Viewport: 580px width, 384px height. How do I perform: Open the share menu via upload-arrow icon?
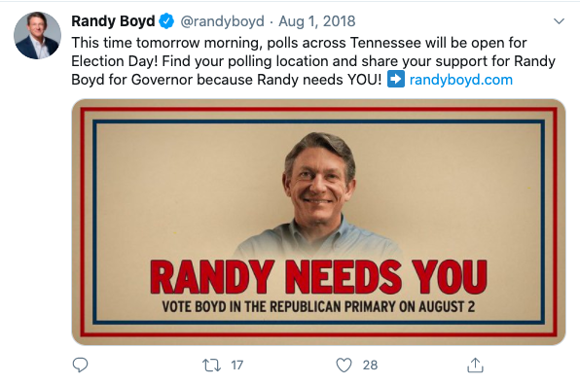click(x=475, y=366)
